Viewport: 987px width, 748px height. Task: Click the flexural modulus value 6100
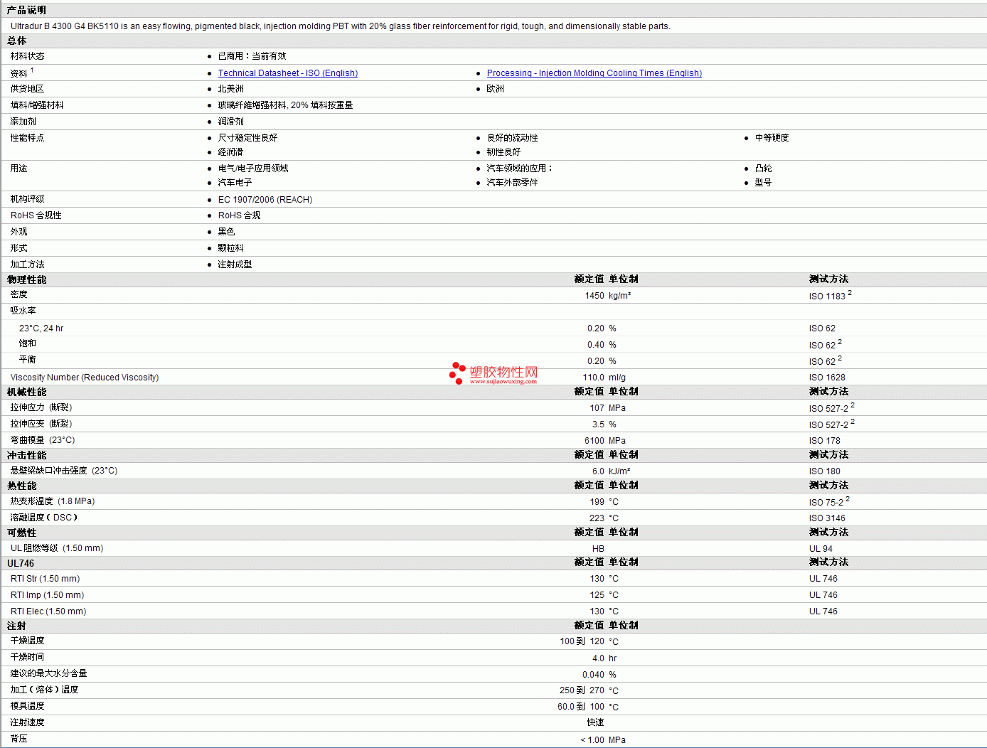click(x=594, y=441)
